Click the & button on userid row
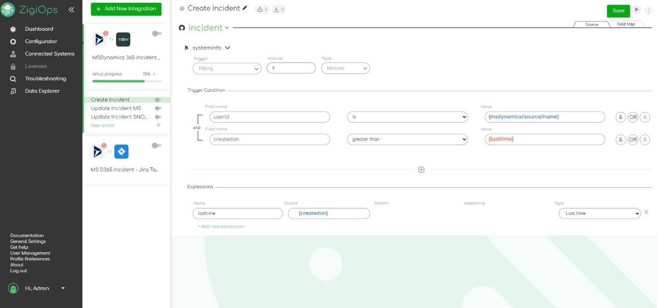Viewport: 657px width, 308px height. pyautogui.click(x=621, y=117)
